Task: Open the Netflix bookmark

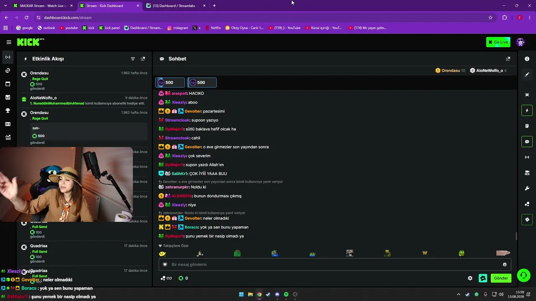Action: (x=213, y=28)
